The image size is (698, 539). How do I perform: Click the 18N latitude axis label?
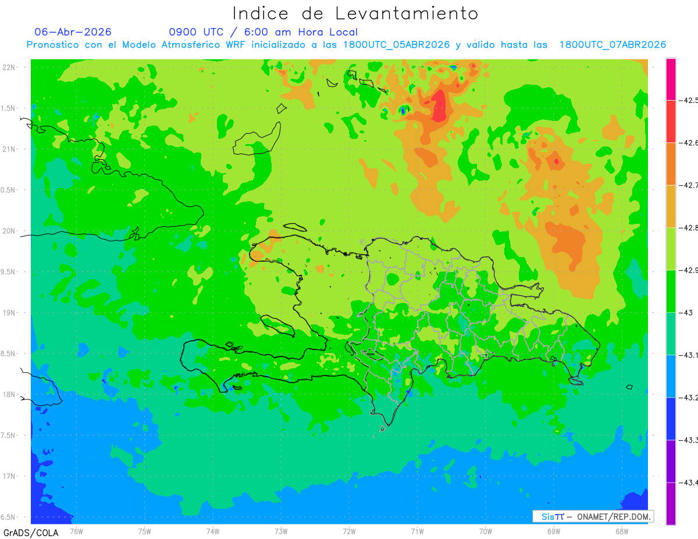[x=9, y=394]
